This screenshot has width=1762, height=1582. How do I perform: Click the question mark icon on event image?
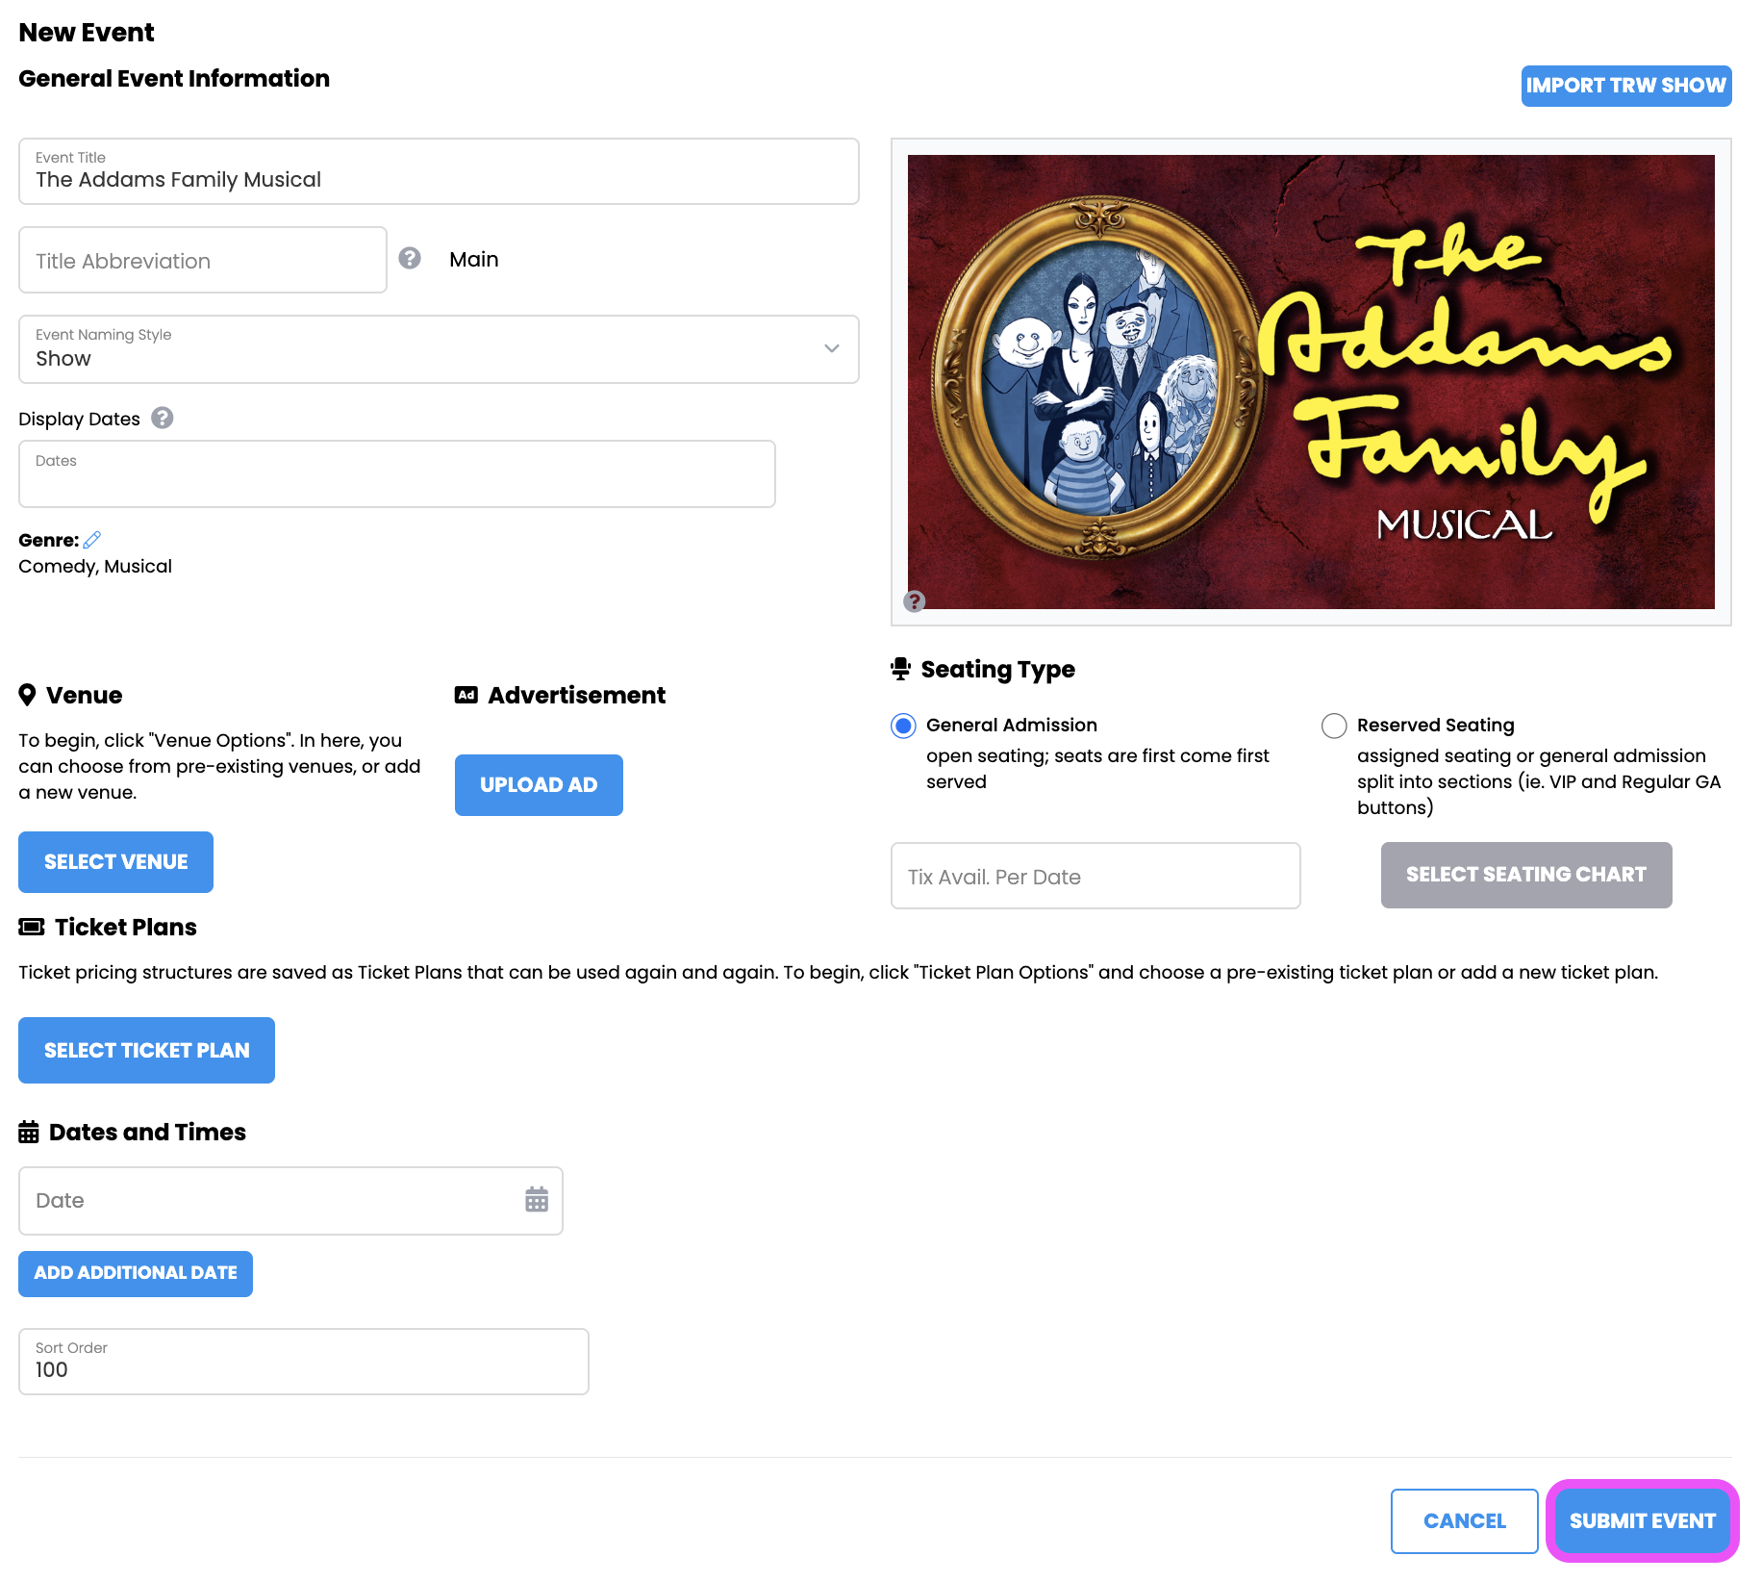pyautogui.click(x=915, y=601)
